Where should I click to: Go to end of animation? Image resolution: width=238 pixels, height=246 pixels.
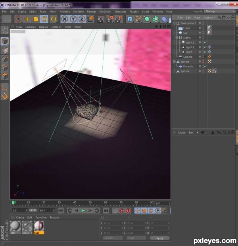tap(106, 210)
